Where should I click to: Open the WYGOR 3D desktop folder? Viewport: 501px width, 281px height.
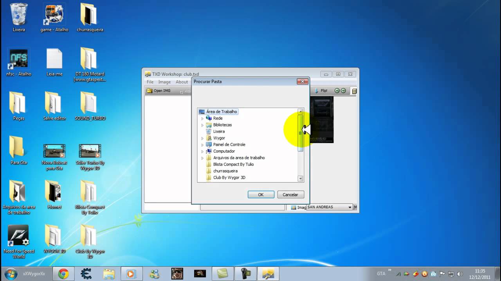pos(54,239)
